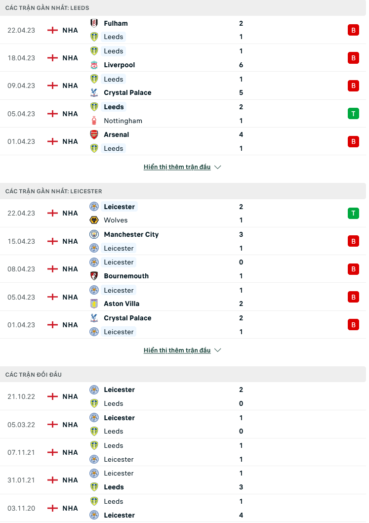Click the Liverpool club crest icon
The width and height of the screenshot is (369, 523).
tap(94, 65)
